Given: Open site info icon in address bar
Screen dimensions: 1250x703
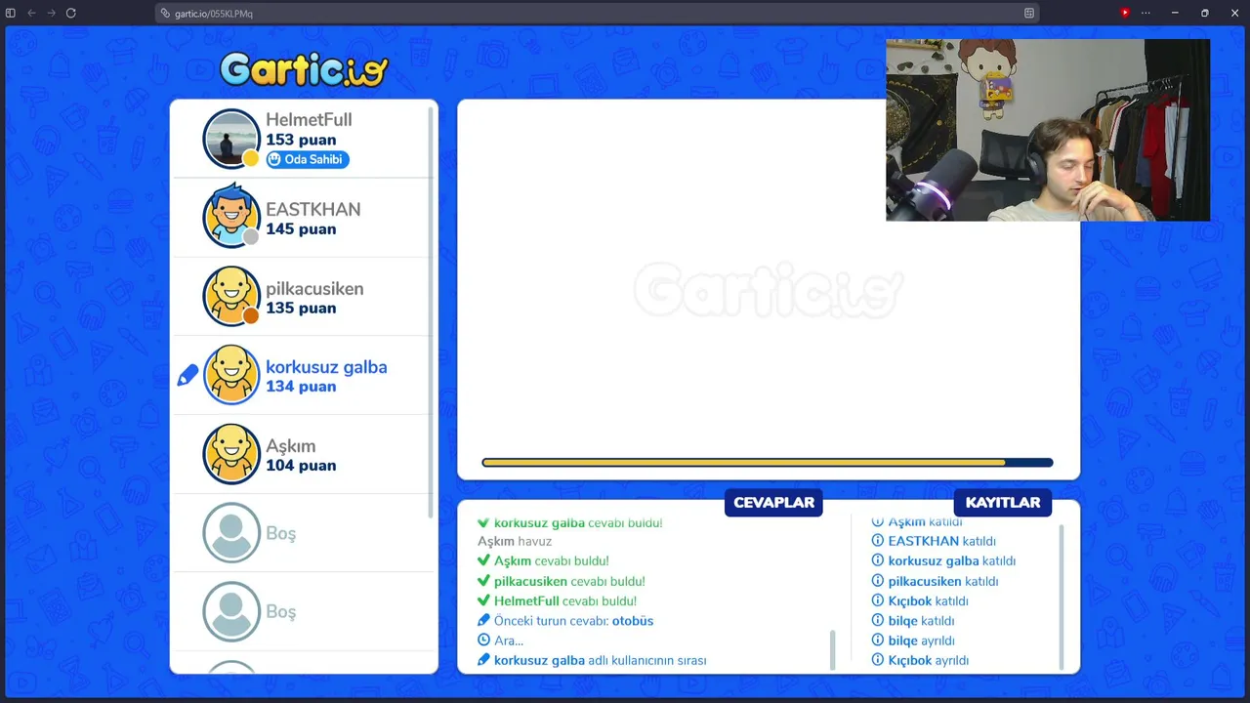Looking at the screenshot, I should coord(165,14).
